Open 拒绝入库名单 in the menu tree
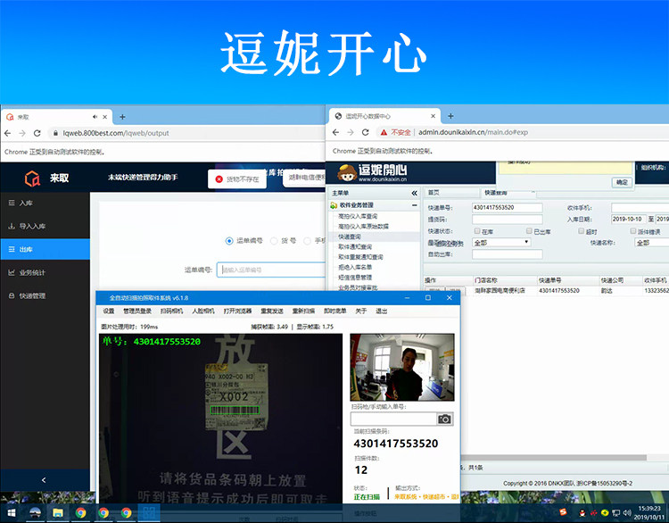Viewport: 669px width, 523px height. (x=355, y=267)
